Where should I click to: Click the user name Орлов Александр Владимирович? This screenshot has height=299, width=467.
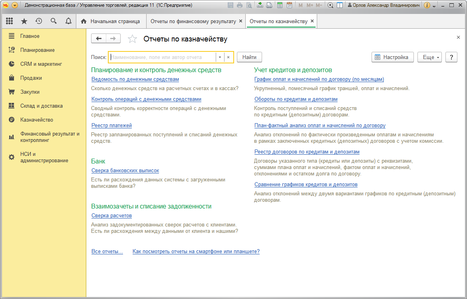click(386, 5)
